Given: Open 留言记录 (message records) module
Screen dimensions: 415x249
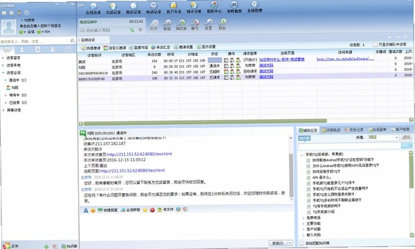Looking at the screenshot, I should 133,8.
